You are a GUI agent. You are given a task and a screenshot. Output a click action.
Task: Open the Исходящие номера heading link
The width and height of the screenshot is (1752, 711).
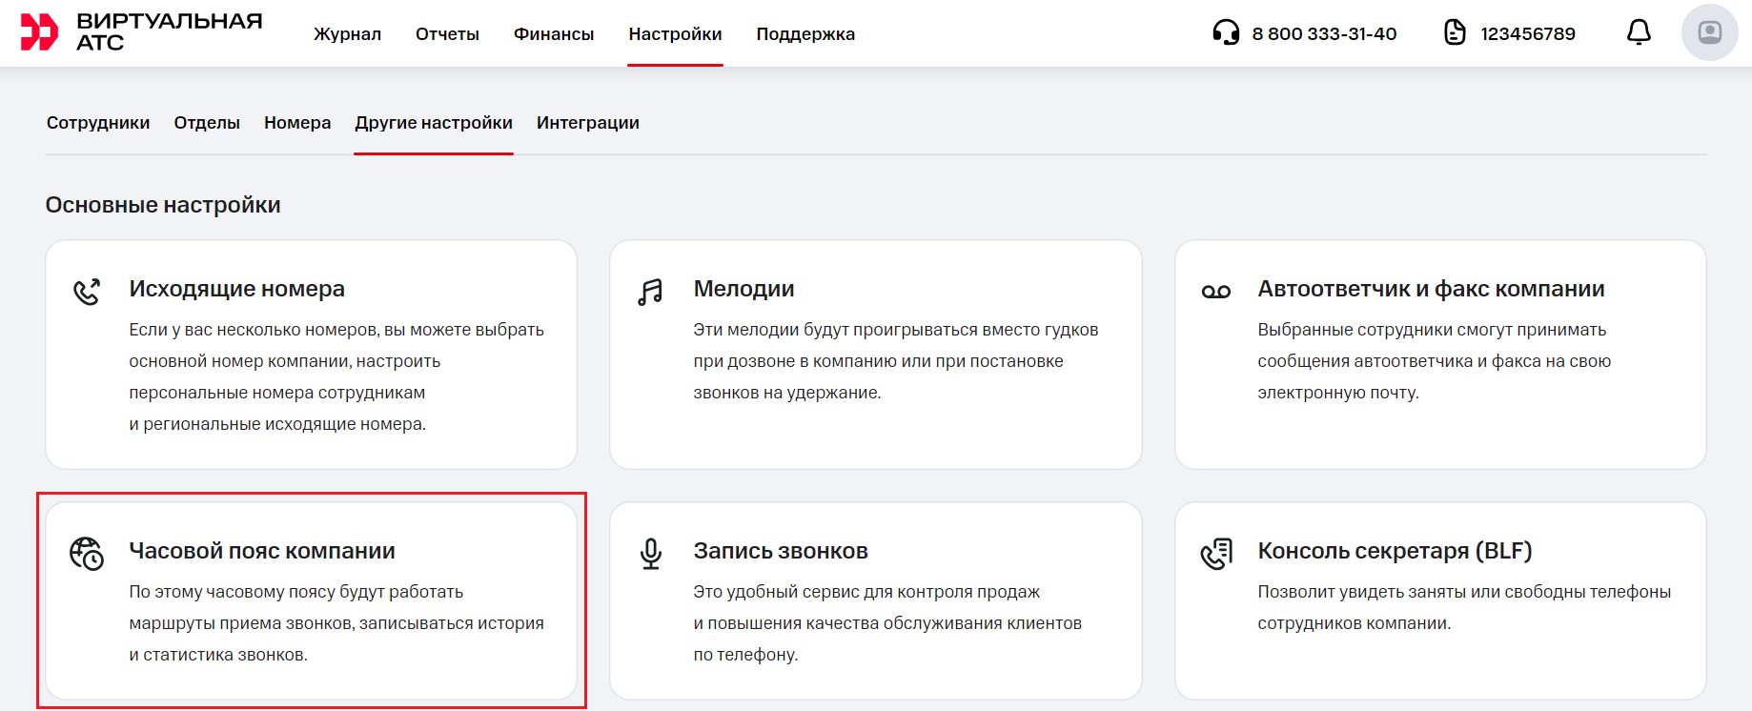tap(236, 289)
